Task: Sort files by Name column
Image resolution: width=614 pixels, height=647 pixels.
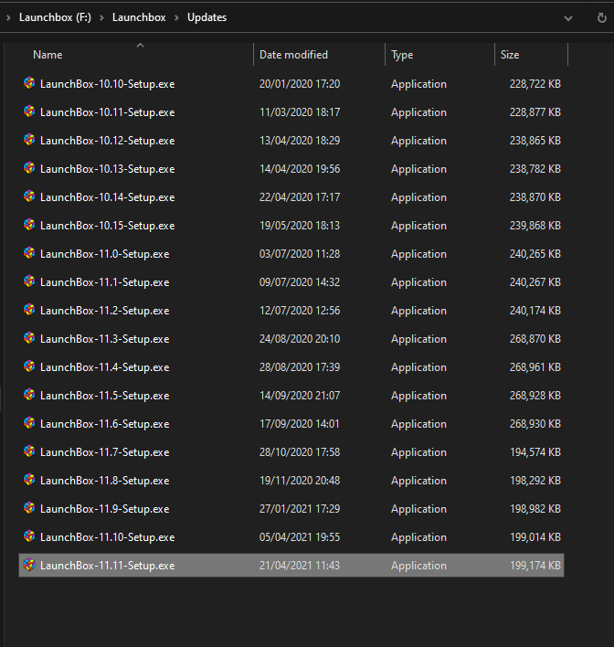Action: (48, 55)
